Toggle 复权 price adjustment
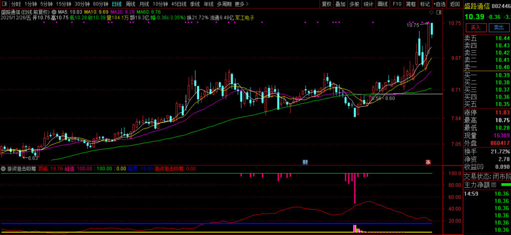This screenshot has height=235, width=511. (x=326, y=4)
